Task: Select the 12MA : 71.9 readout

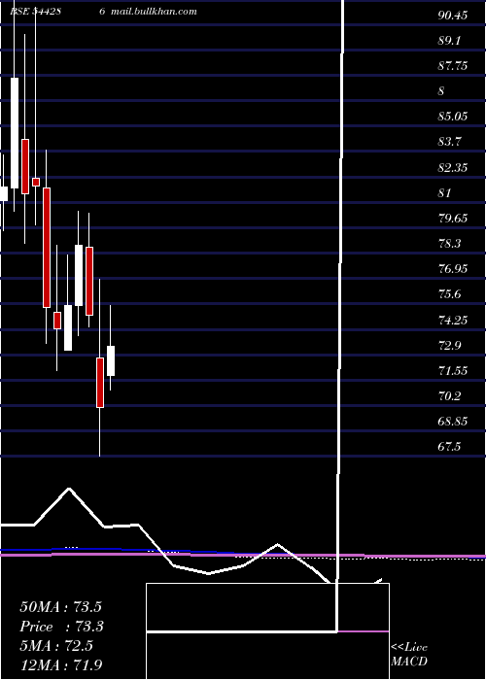Action: click(61, 665)
